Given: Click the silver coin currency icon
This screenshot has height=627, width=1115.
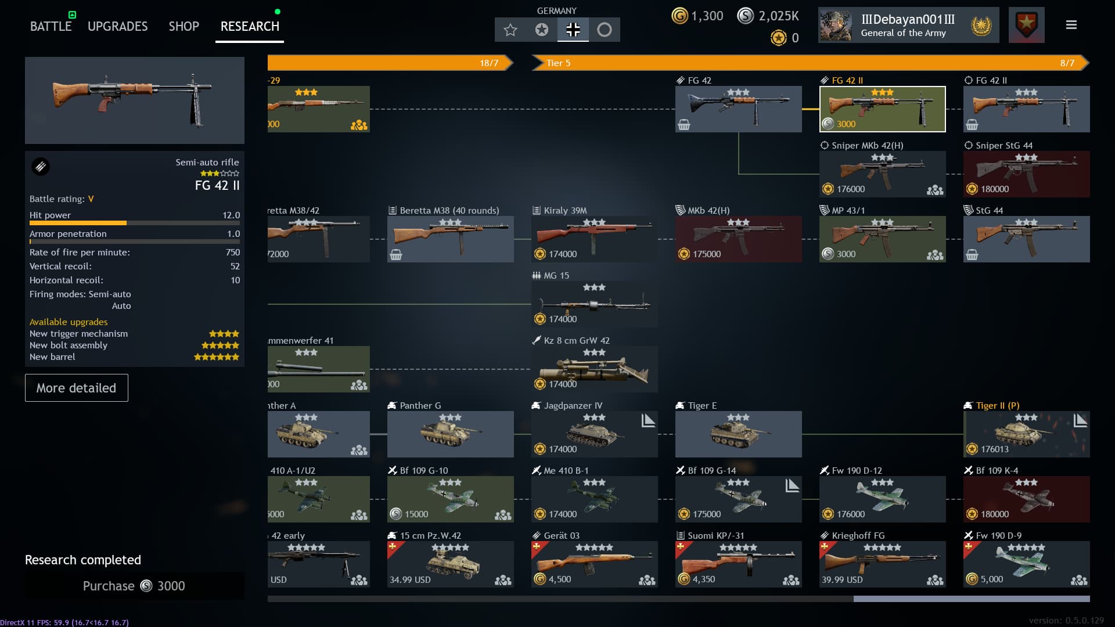Looking at the screenshot, I should click(x=745, y=16).
